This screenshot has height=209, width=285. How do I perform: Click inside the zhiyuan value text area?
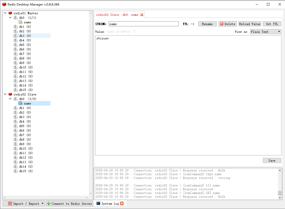pos(188,95)
